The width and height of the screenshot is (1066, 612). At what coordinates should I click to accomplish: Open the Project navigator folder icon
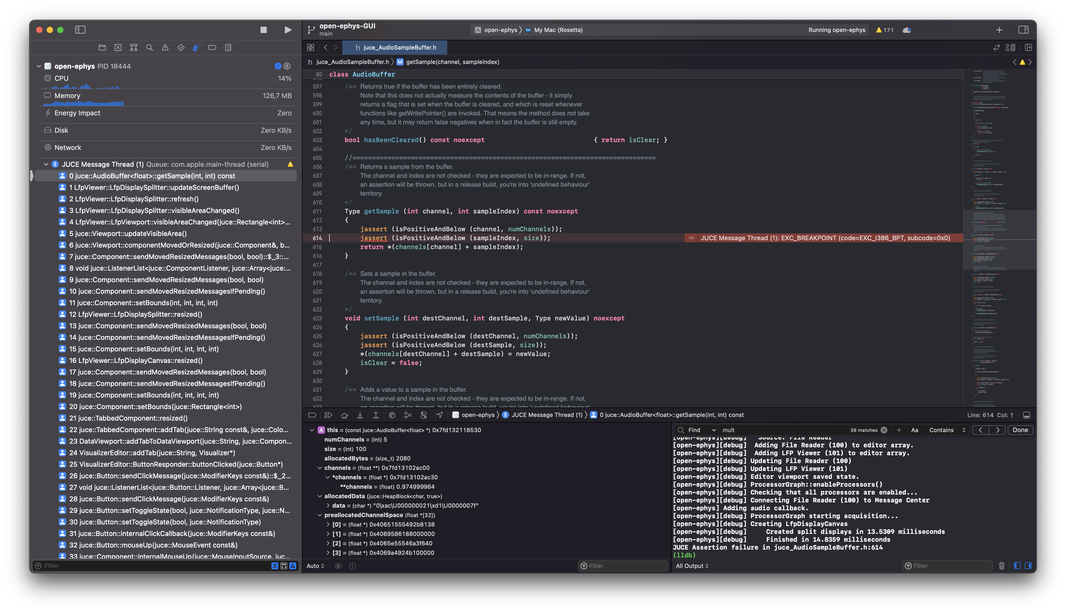click(102, 47)
